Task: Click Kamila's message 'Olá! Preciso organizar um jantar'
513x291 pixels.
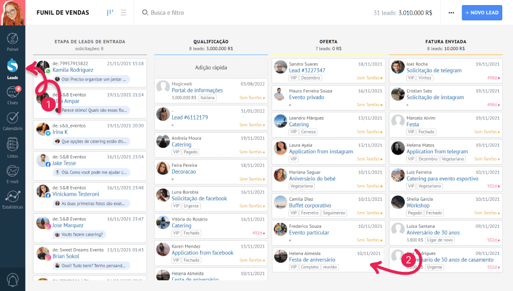Action: [x=91, y=79]
